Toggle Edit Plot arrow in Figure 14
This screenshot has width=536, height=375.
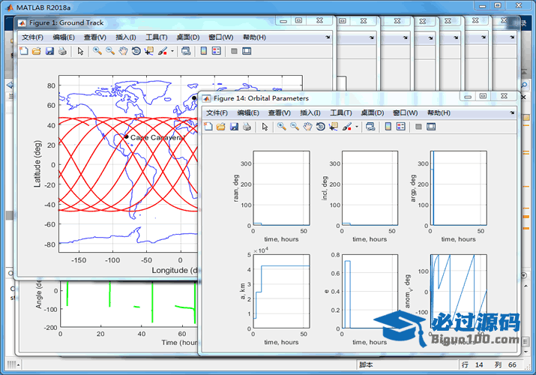pyautogui.click(x=265, y=127)
